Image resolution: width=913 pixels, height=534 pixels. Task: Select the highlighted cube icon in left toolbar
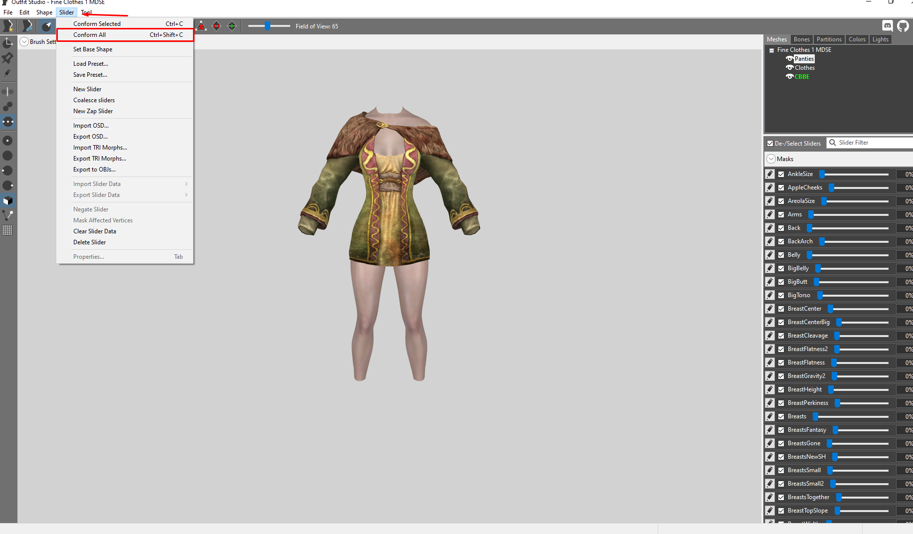point(8,200)
